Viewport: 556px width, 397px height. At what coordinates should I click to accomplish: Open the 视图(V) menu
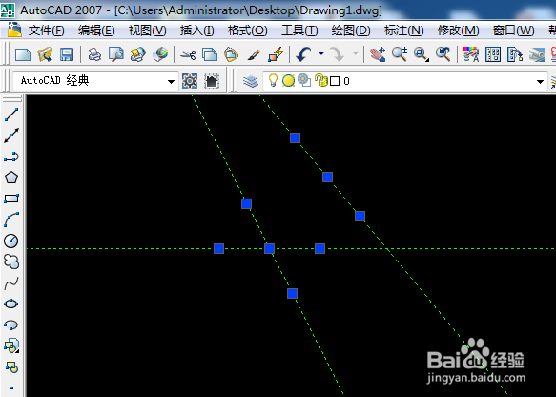[147, 31]
